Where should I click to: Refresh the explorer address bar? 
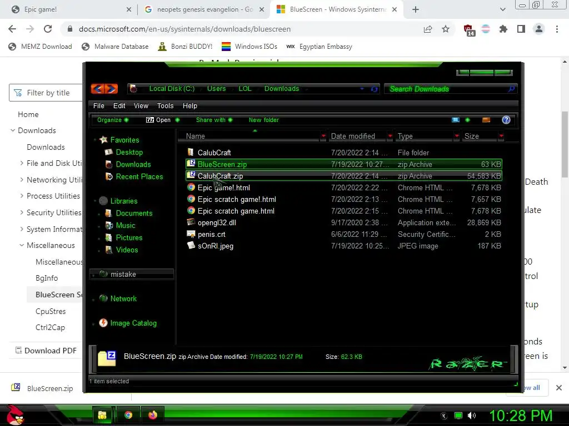[374, 89]
